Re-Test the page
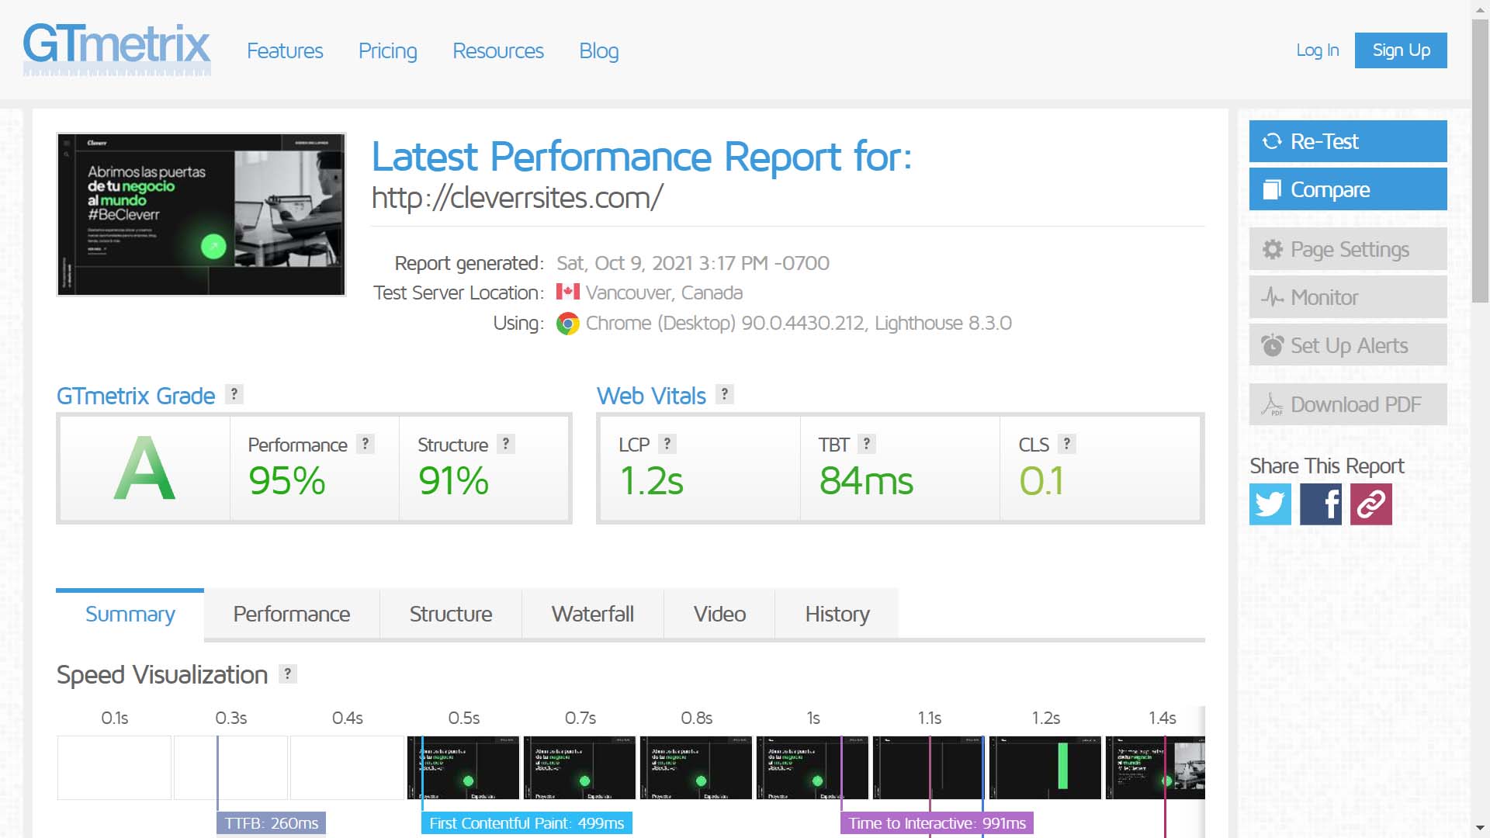This screenshot has height=838, width=1490. [1348, 141]
